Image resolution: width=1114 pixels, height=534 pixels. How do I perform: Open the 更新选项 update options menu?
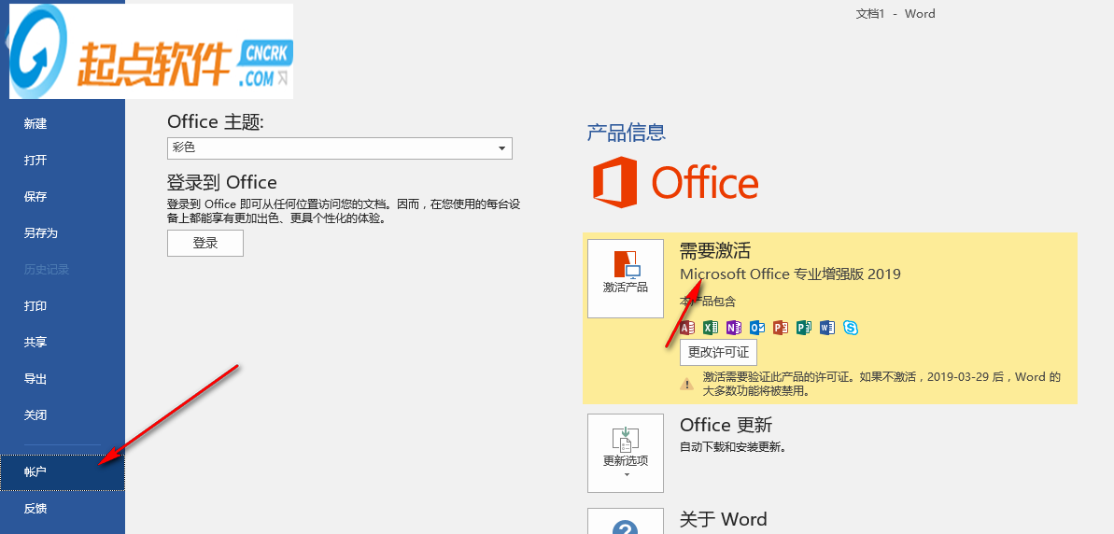click(x=626, y=453)
